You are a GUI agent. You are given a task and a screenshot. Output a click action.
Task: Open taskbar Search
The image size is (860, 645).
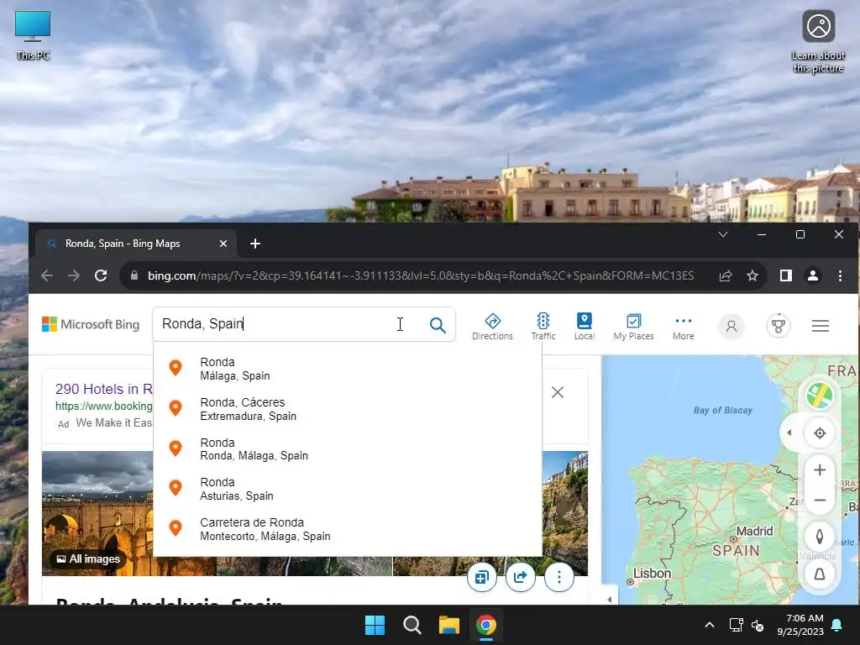click(412, 625)
